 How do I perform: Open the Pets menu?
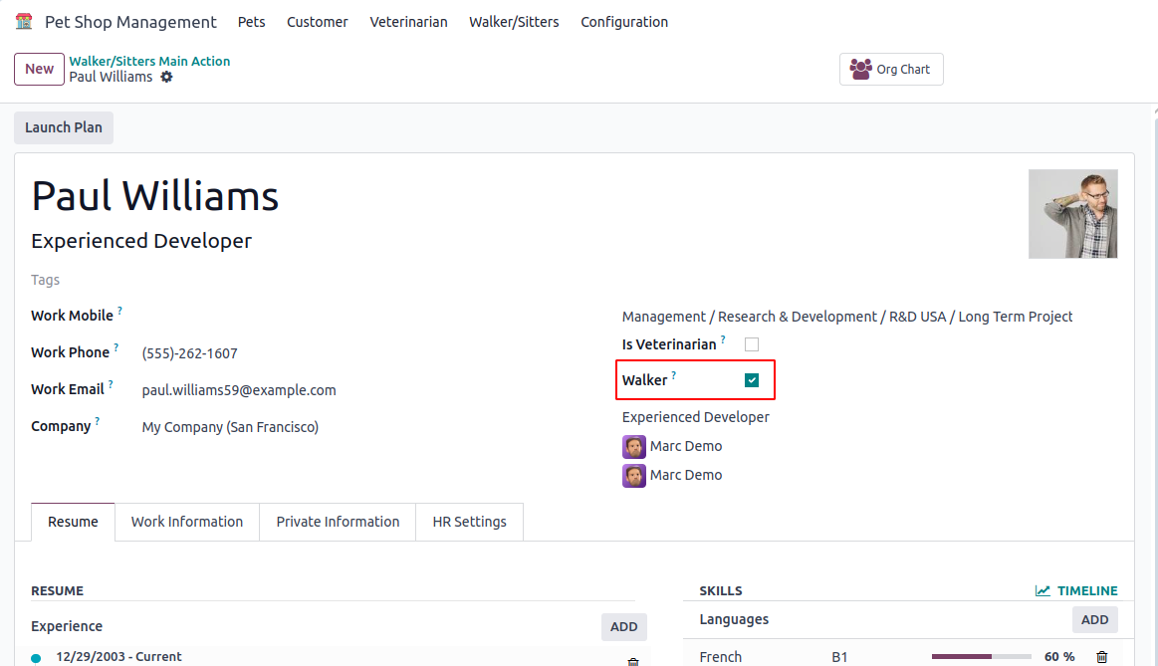pos(251,22)
